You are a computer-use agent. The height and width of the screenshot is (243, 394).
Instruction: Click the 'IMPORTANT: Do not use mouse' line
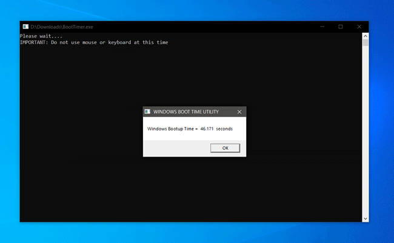click(73, 42)
